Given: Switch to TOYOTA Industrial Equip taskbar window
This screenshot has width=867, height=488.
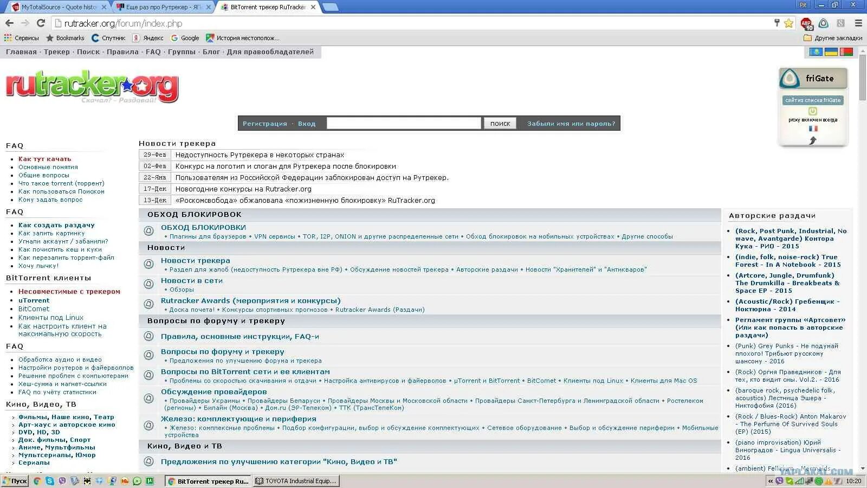Looking at the screenshot, I should click(296, 481).
